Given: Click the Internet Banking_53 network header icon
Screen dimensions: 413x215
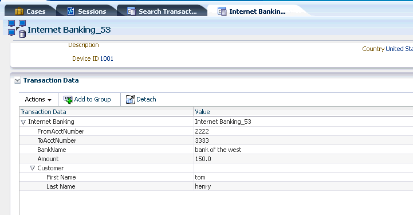Looking at the screenshot, I should 17,29.
